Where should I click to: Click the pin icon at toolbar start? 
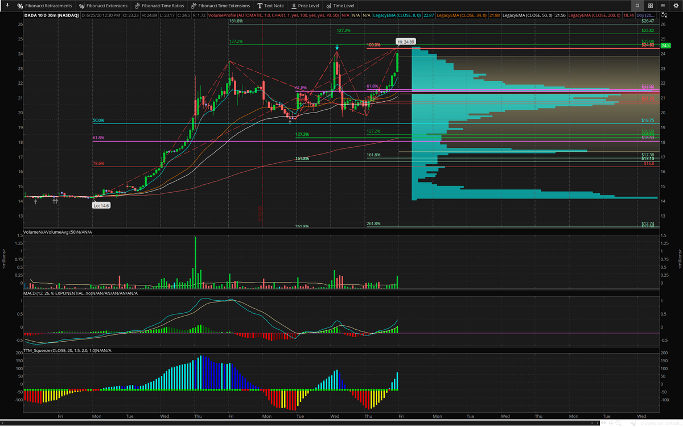pos(7,6)
